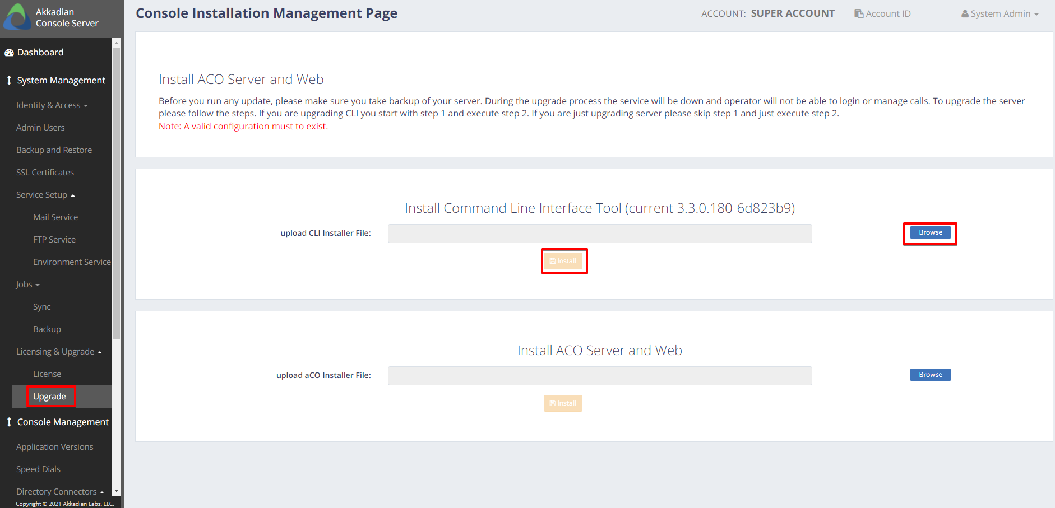This screenshot has width=1055, height=508.
Task: Click the Account ID document icon
Action: click(x=859, y=13)
